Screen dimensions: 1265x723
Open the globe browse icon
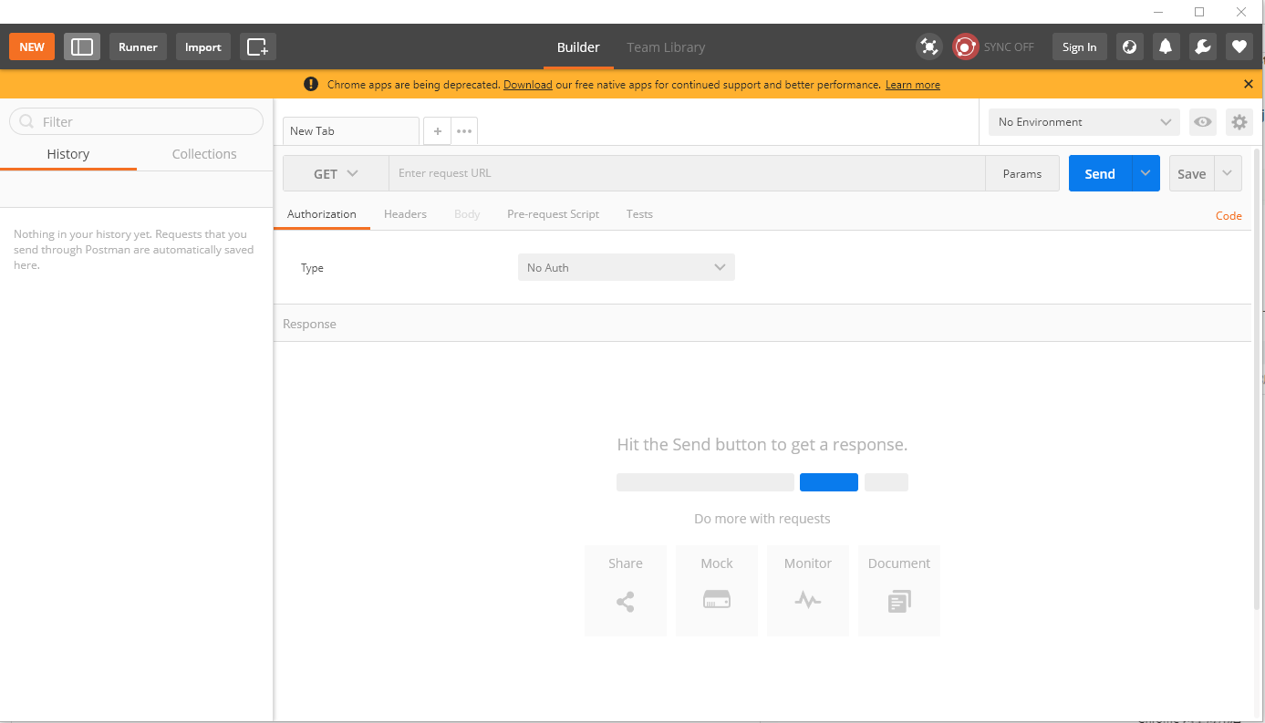[x=1129, y=46]
